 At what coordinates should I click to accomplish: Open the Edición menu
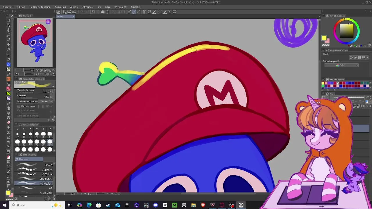click(x=21, y=7)
